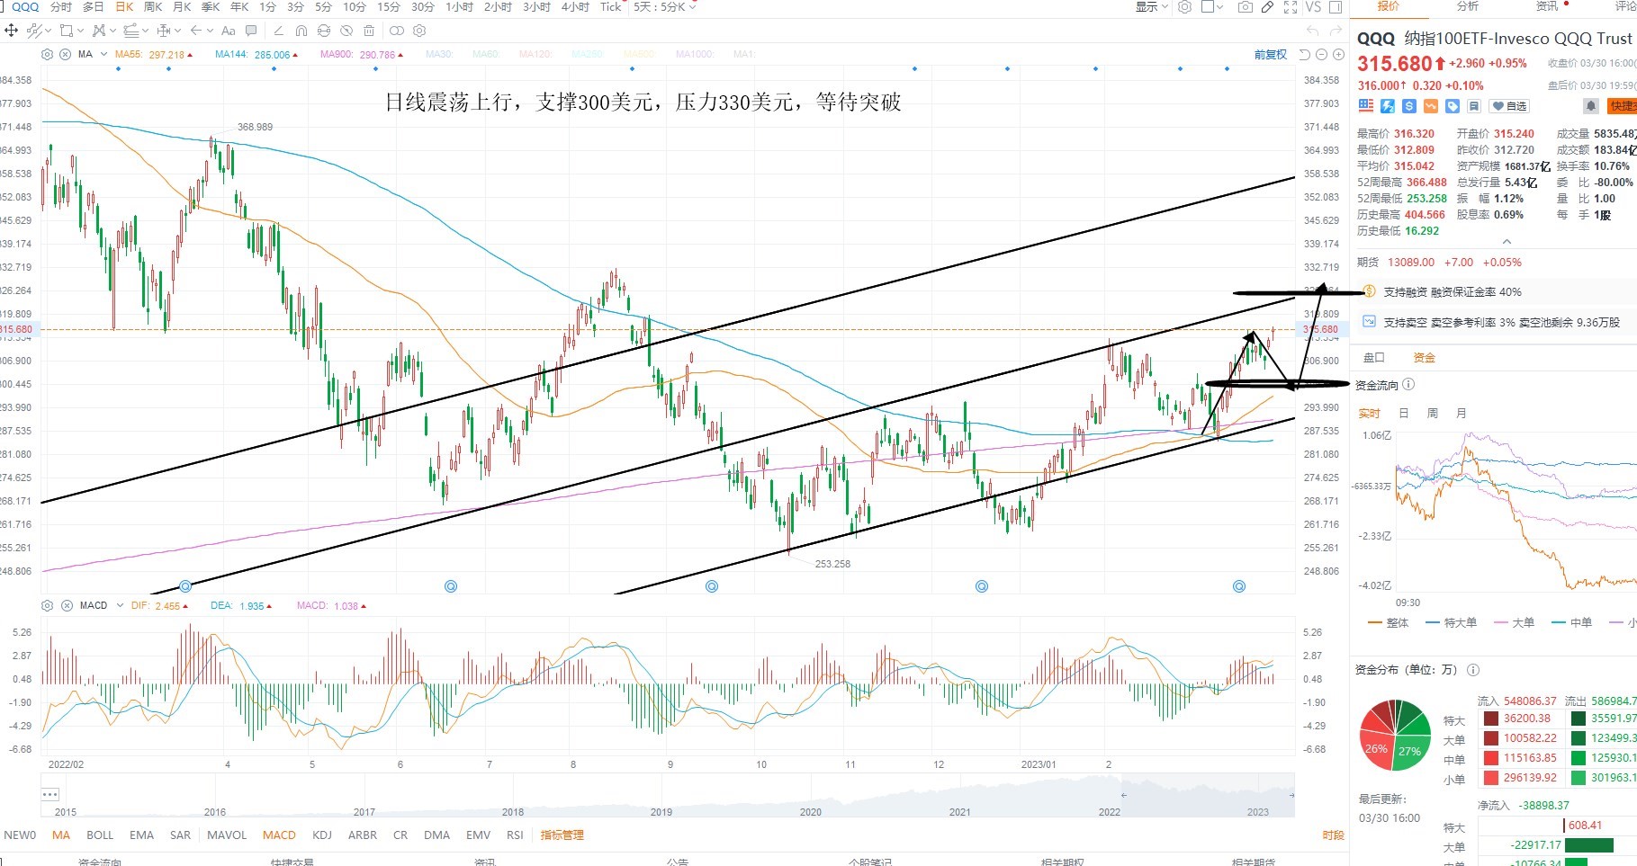
Task: Zoom out chart with minus button
Action: [x=1322, y=55]
